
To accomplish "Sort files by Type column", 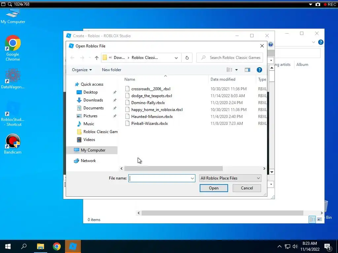I will (262, 79).
